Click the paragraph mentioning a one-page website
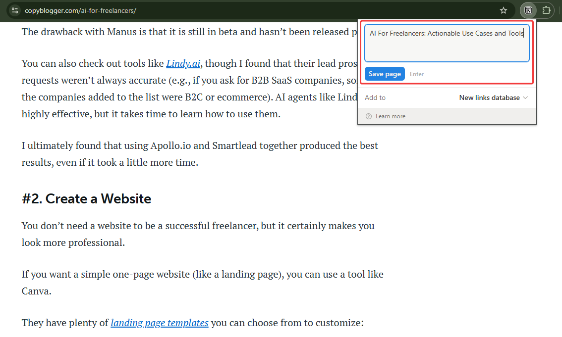 (202, 282)
